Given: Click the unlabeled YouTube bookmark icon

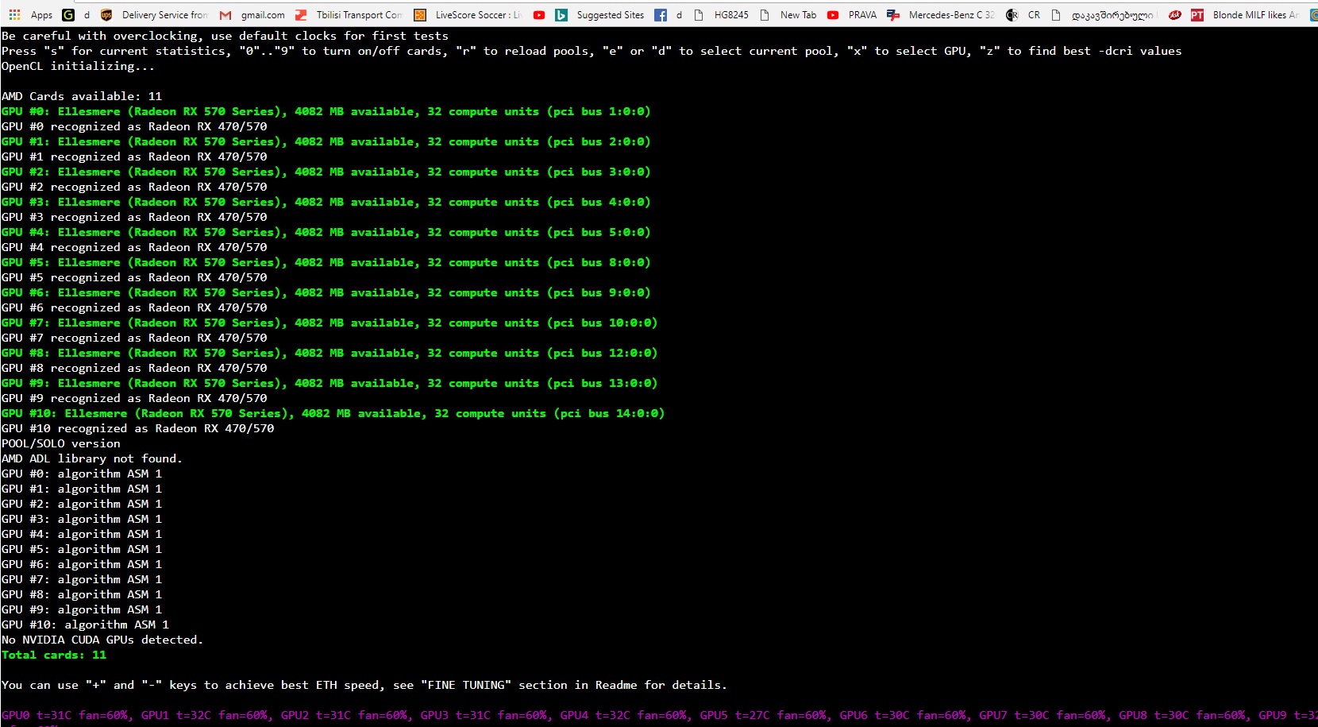Looking at the screenshot, I should coord(539,14).
